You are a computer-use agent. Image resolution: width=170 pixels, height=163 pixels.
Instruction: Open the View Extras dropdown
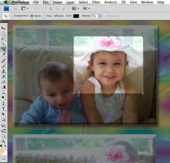pos(25,8)
